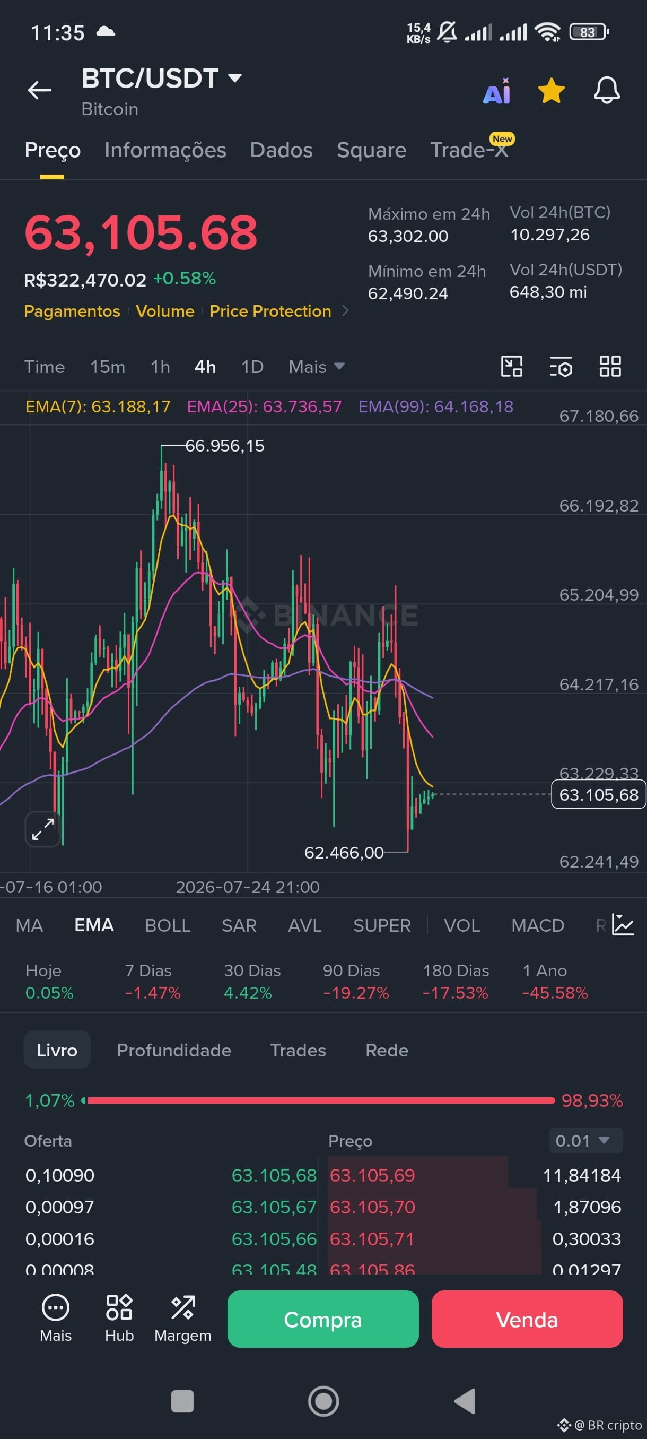This screenshot has height=1439, width=647.
Task: Enable the MACD sub-indicator
Action: tap(538, 925)
